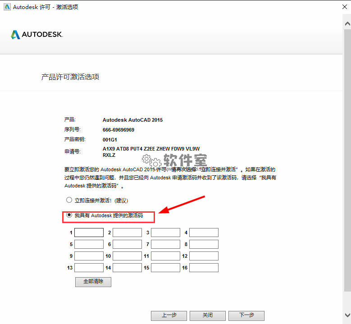Select the 立即连接并激活 radio option
This screenshot has width=351, height=324.
tap(69, 200)
